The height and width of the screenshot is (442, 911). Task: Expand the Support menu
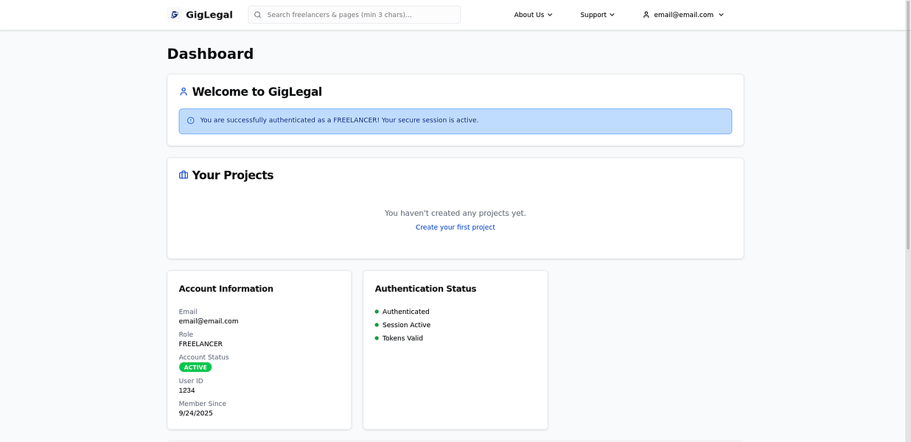[x=597, y=14]
